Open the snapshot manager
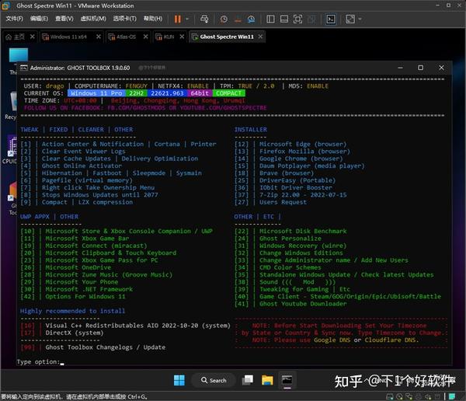The image size is (466, 401). 251,19
